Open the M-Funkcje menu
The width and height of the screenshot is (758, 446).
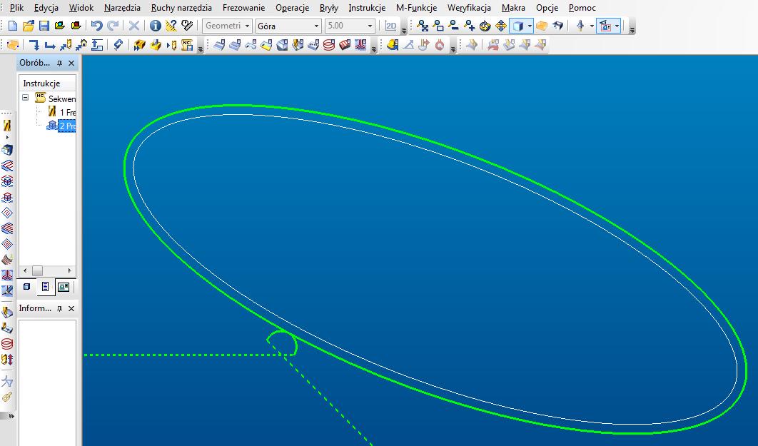(x=416, y=8)
